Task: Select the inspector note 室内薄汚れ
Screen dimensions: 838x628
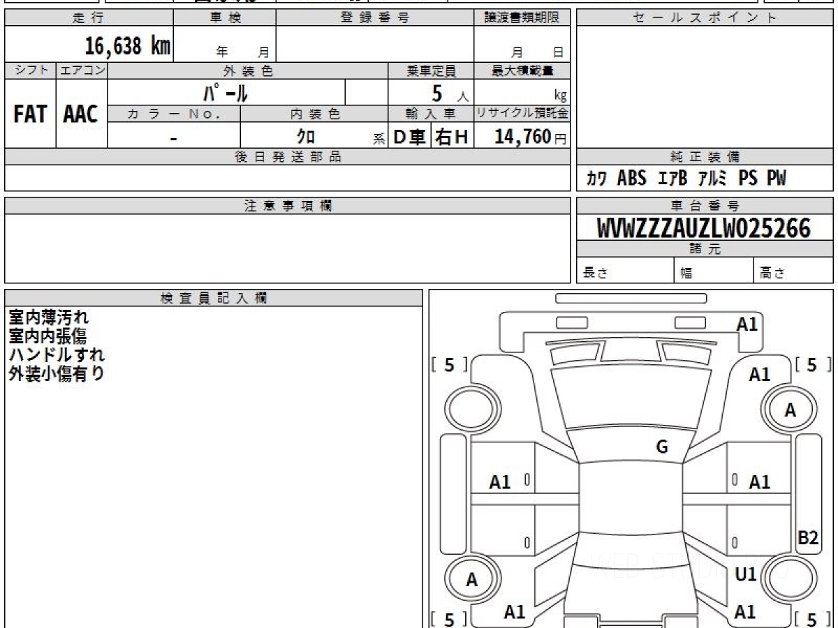Action: [49, 318]
